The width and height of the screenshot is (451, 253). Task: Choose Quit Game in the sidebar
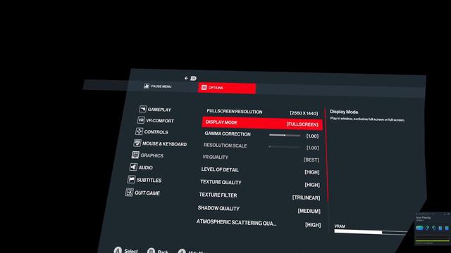(142, 193)
